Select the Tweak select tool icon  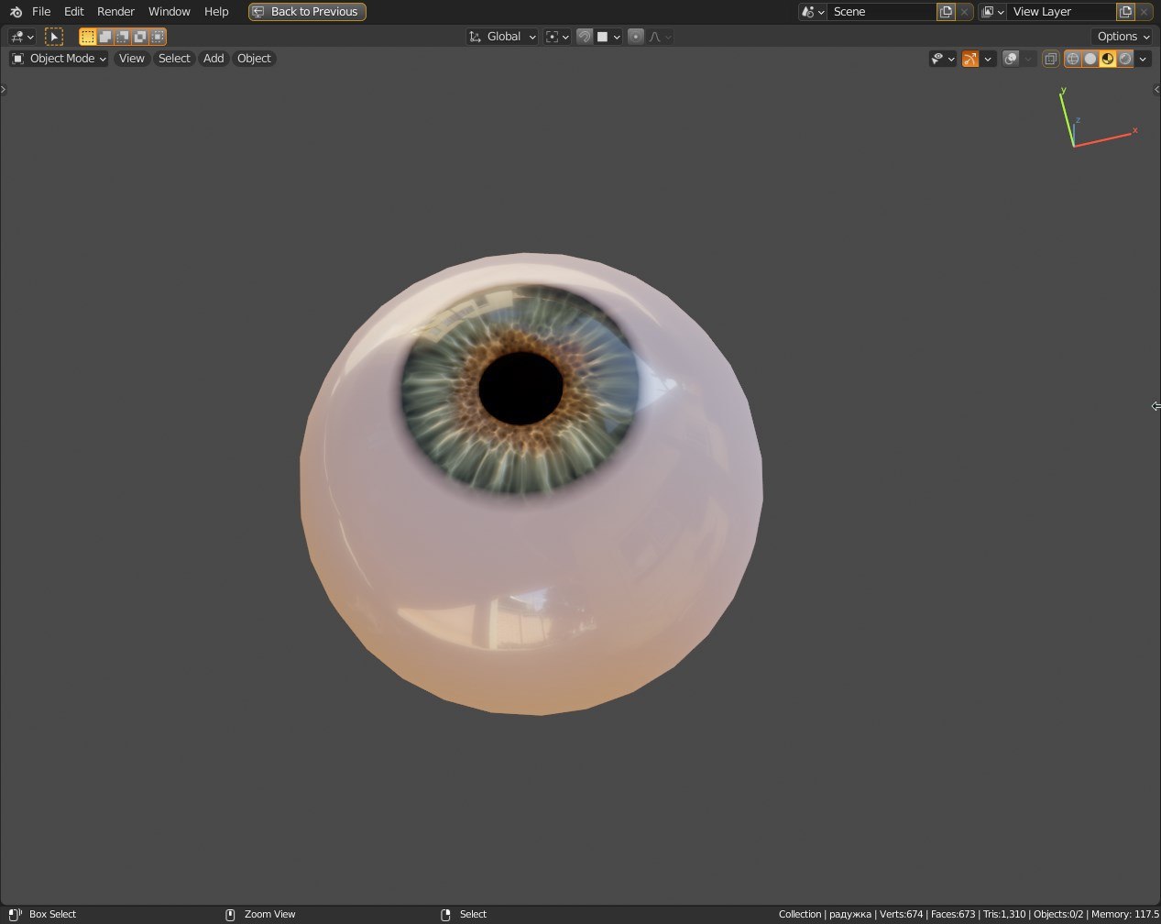pos(54,37)
